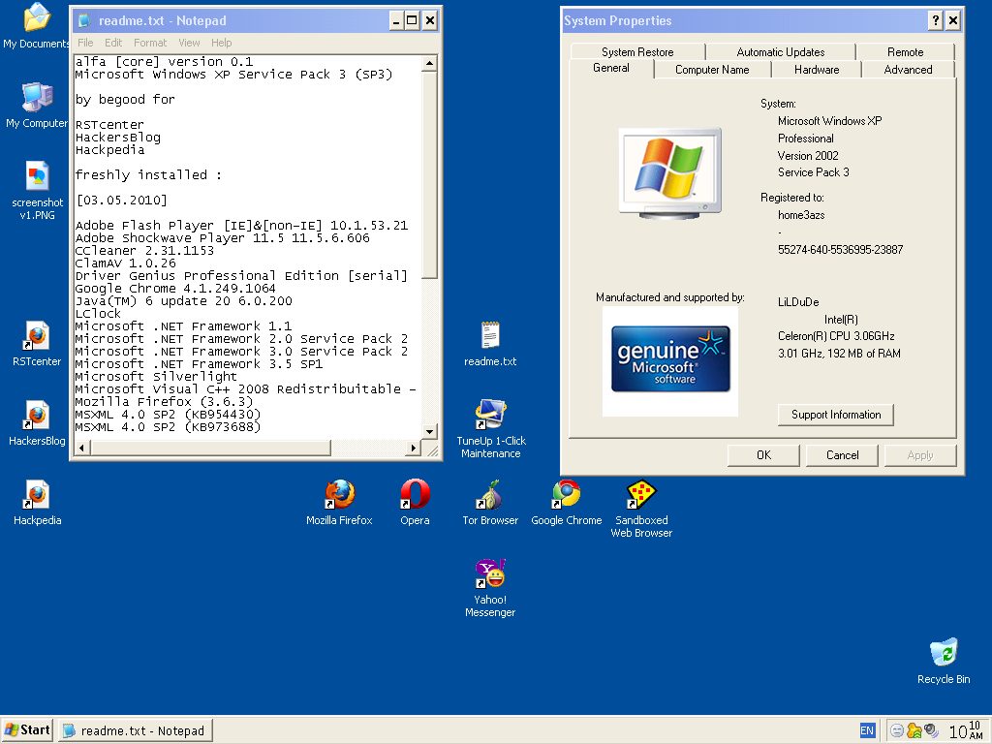Click the 'Mozilla Firefox (3.6.3)' line in Notepad
Image resolution: width=992 pixels, height=744 pixels.
click(164, 402)
